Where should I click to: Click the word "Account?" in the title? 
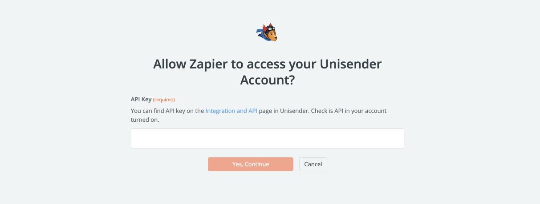coord(267,80)
